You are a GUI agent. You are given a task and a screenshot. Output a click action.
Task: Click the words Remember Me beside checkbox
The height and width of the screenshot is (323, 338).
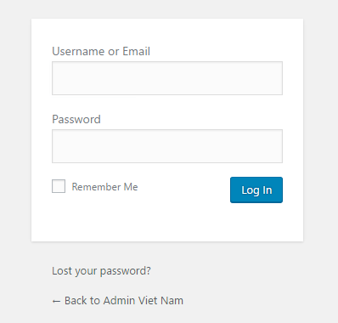point(104,187)
